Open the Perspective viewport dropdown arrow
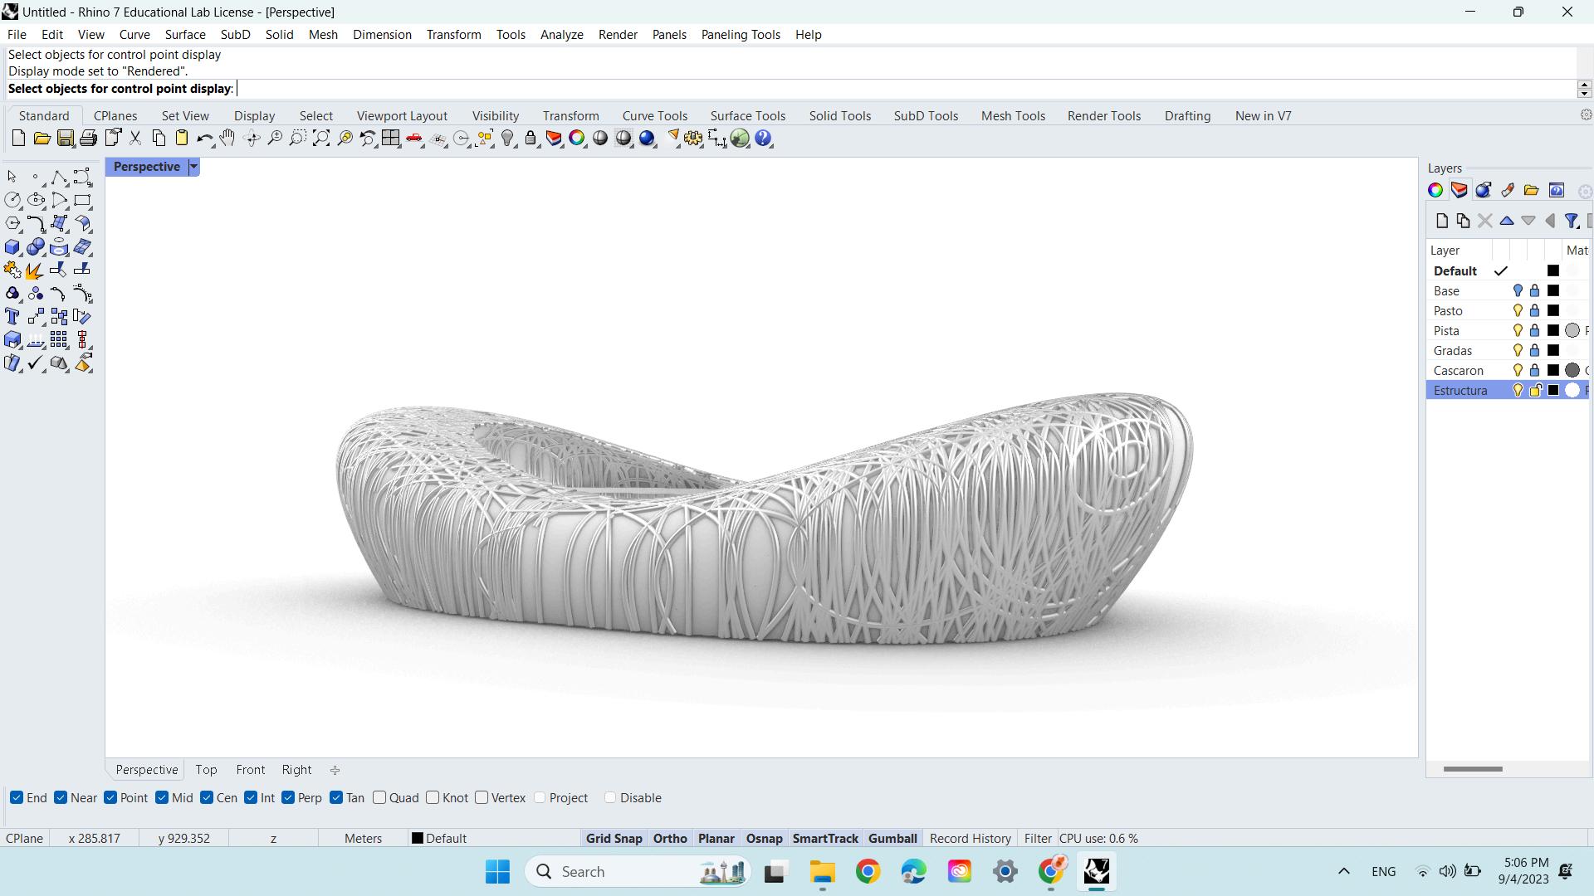The width and height of the screenshot is (1594, 896). 193,167
